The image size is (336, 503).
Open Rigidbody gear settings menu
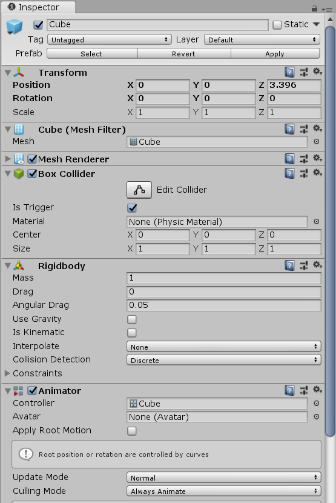pos(317,265)
